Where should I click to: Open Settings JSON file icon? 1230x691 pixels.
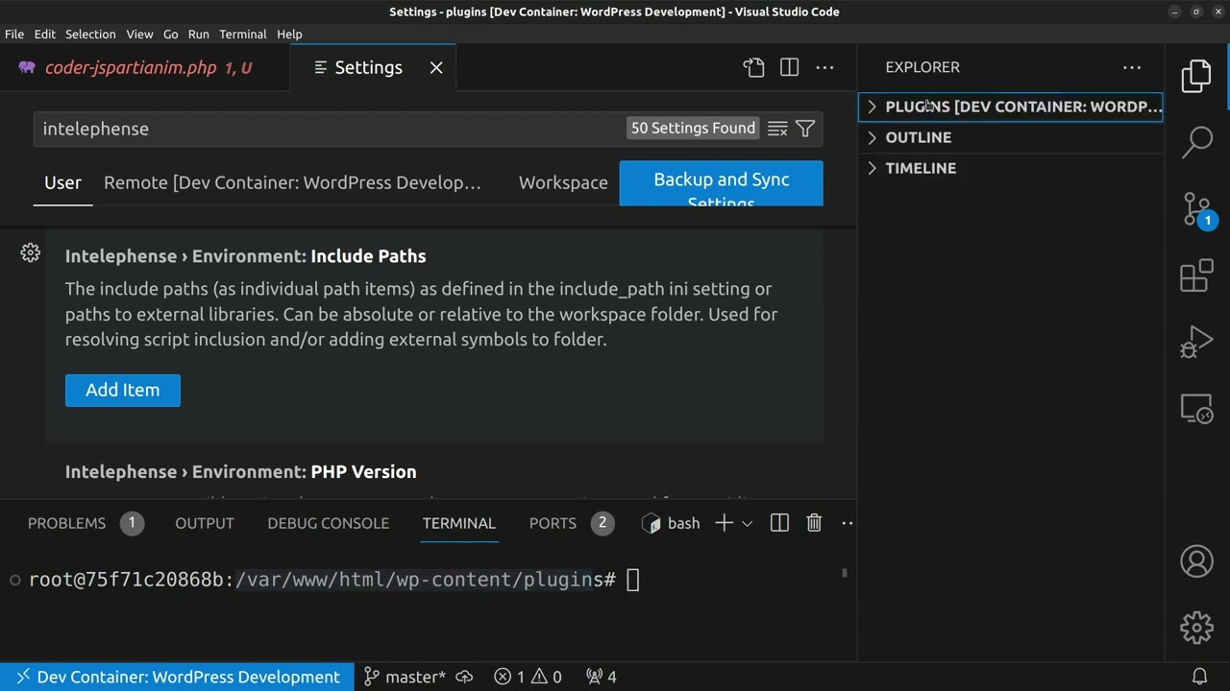tap(753, 67)
